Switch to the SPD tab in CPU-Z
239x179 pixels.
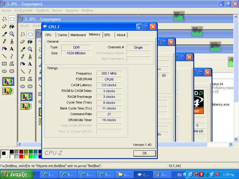tap(107, 35)
